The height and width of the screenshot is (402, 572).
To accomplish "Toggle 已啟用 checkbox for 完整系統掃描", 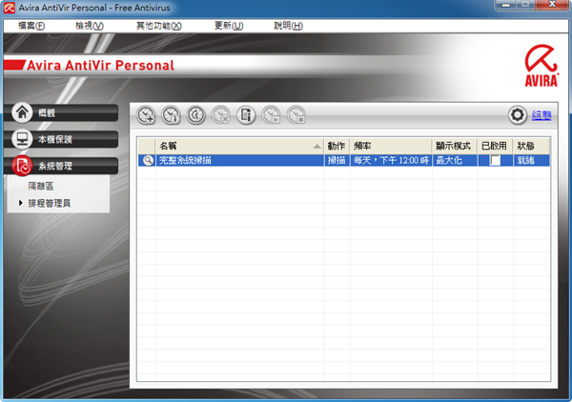I will tap(495, 160).
